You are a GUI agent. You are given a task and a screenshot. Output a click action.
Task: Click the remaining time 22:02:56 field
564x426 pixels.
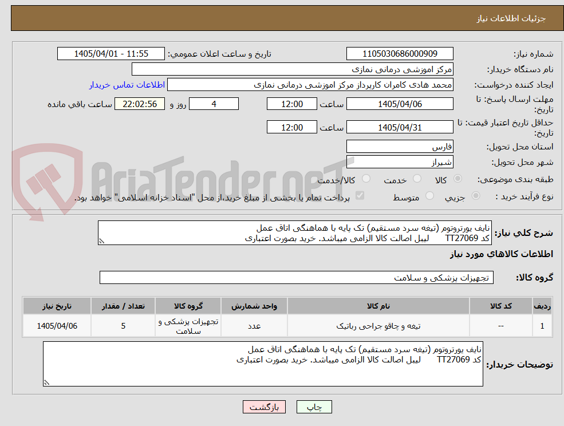(140, 104)
